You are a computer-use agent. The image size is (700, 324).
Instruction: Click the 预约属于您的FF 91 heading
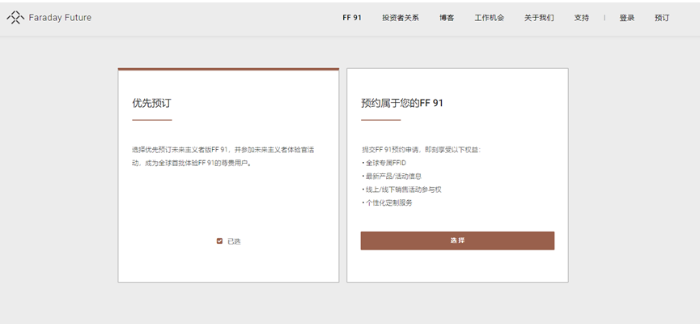pos(402,103)
